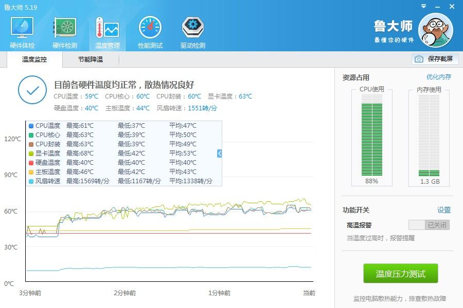Click the camera icon beside 保存截屏
Screen dimensions: 463x308
pyautogui.click(x=419, y=59)
